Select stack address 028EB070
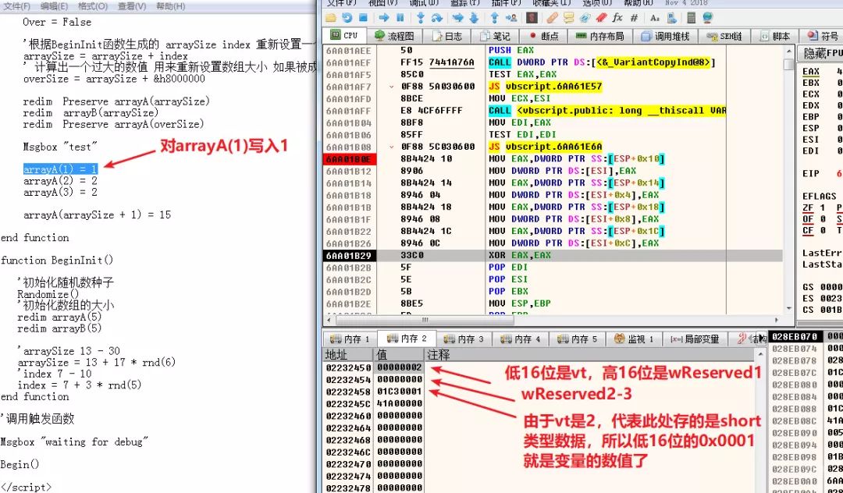 [x=795, y=337]
